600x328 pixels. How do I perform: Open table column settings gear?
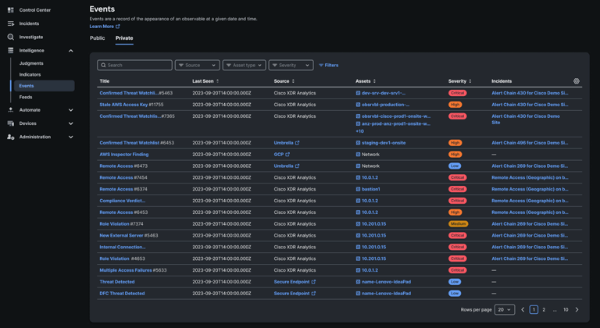coord(577,81)
